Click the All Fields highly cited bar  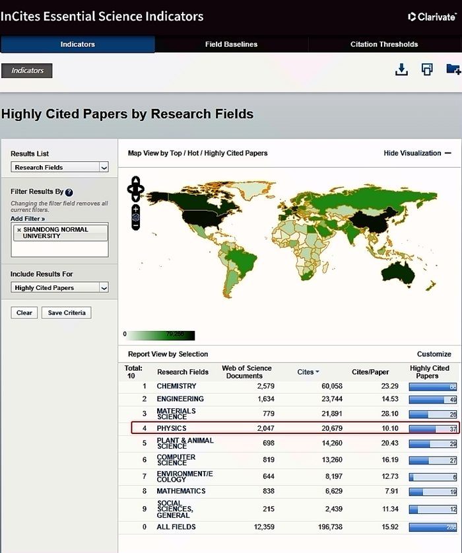pos(433,527)
